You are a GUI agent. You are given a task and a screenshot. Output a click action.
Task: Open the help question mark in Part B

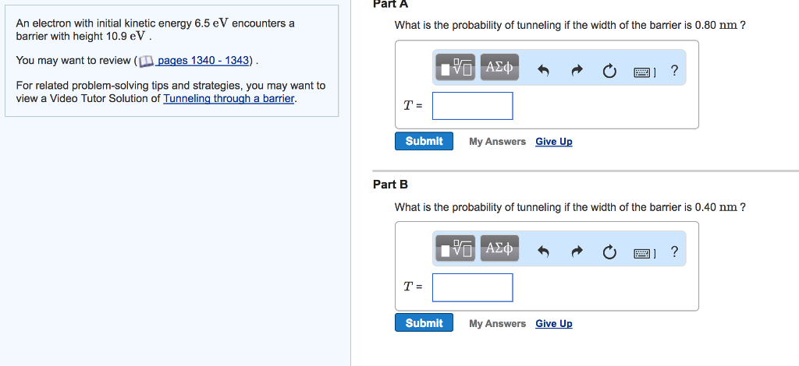(x=674, y=252)
